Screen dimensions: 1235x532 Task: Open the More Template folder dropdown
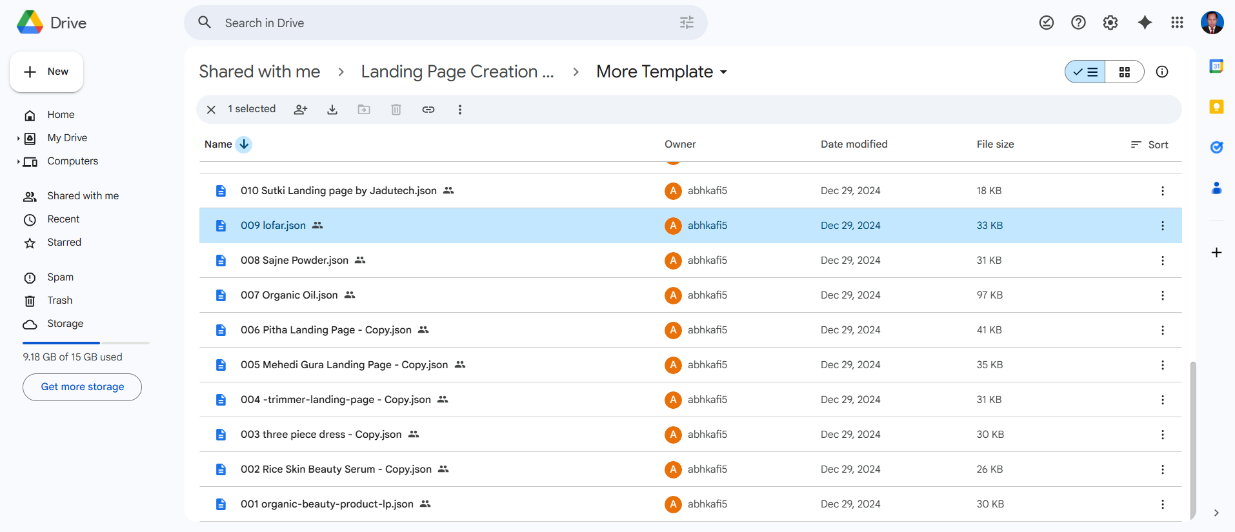[723, 72]
